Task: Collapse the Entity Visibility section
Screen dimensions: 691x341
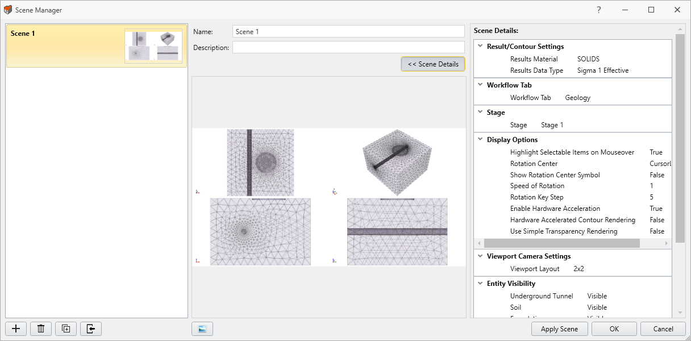Action: 480,284
